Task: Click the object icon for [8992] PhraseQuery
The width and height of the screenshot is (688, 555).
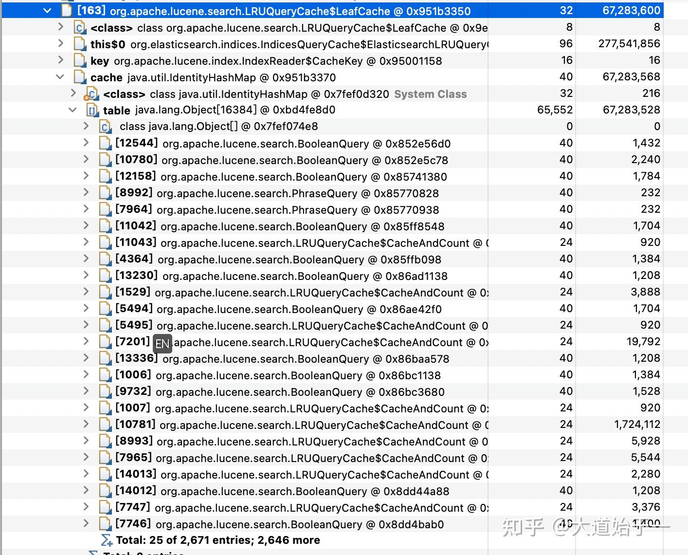Action: [x=105, y=193]
